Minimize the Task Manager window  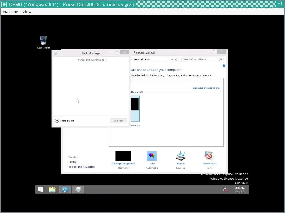112,53
